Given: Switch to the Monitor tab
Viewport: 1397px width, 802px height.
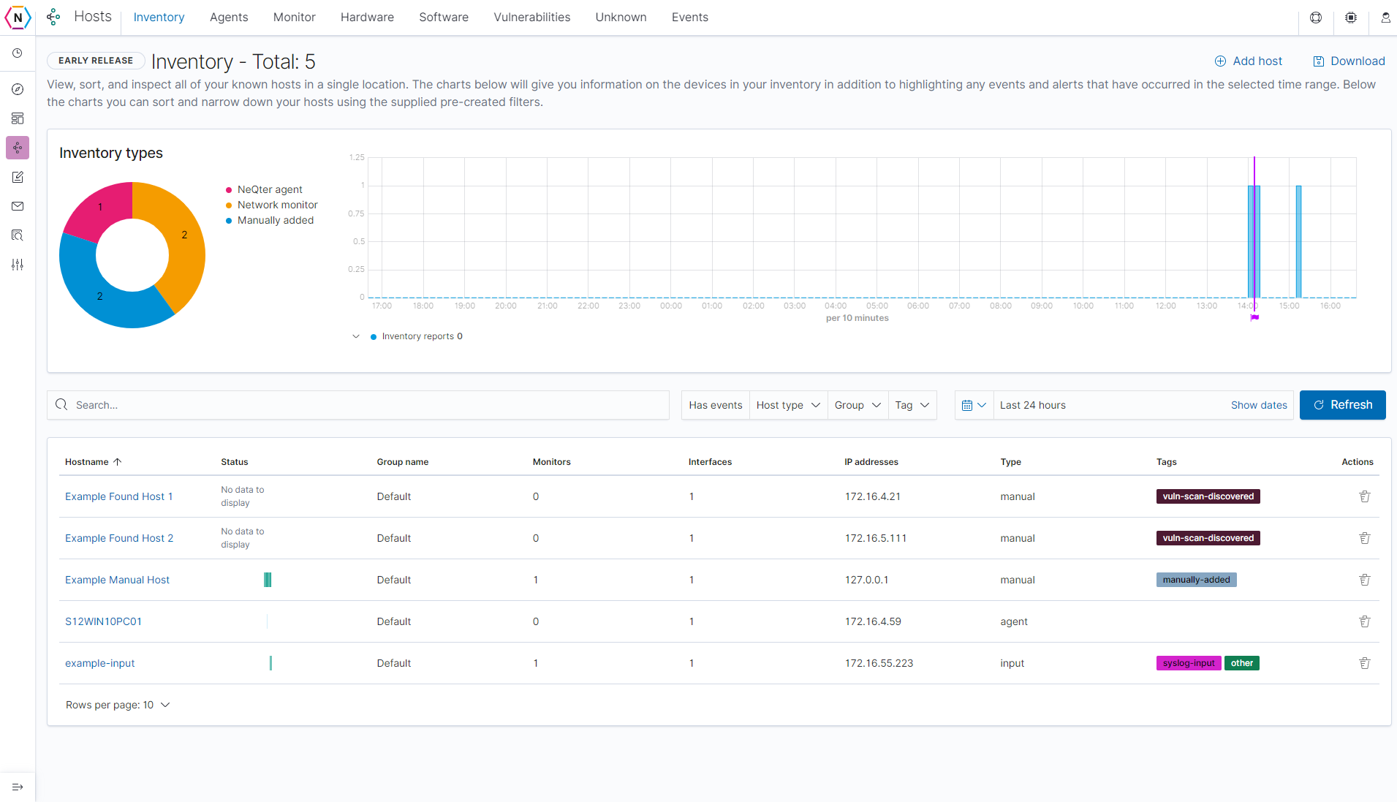Looking at the screenshot, I should [x=295, y=18].
